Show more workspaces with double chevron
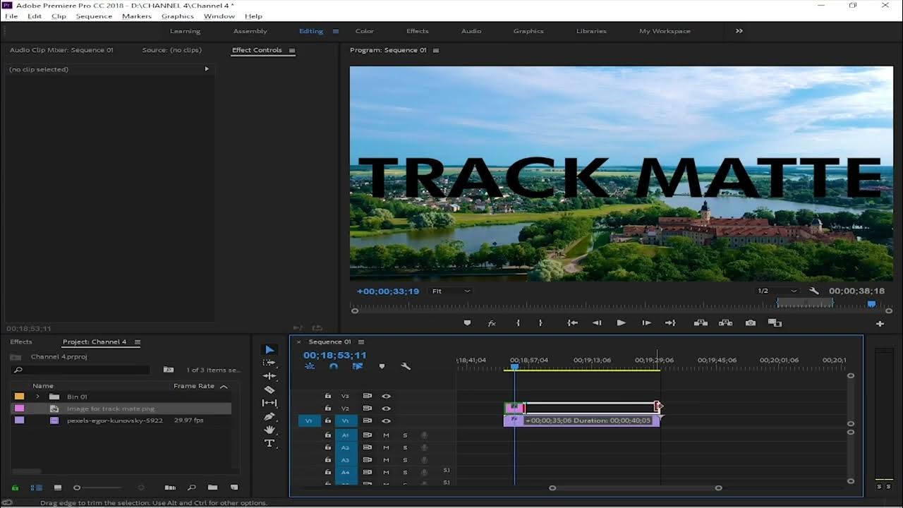This screenshot has width=903, height=508. 739,31
